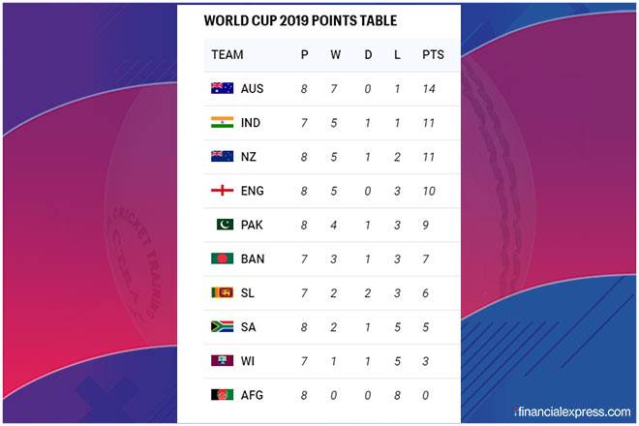The height and width of the screenshot is (426, 639).
Task: Click the England flag icon
Action: (x=223, y=191)
